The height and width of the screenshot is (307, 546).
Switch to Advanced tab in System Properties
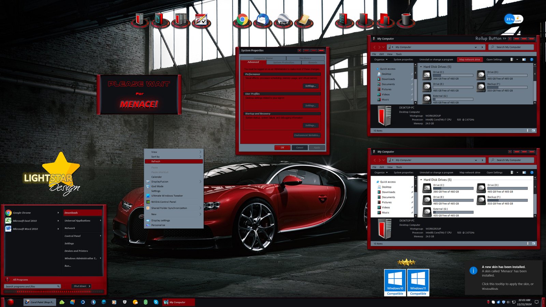point(253,62)
